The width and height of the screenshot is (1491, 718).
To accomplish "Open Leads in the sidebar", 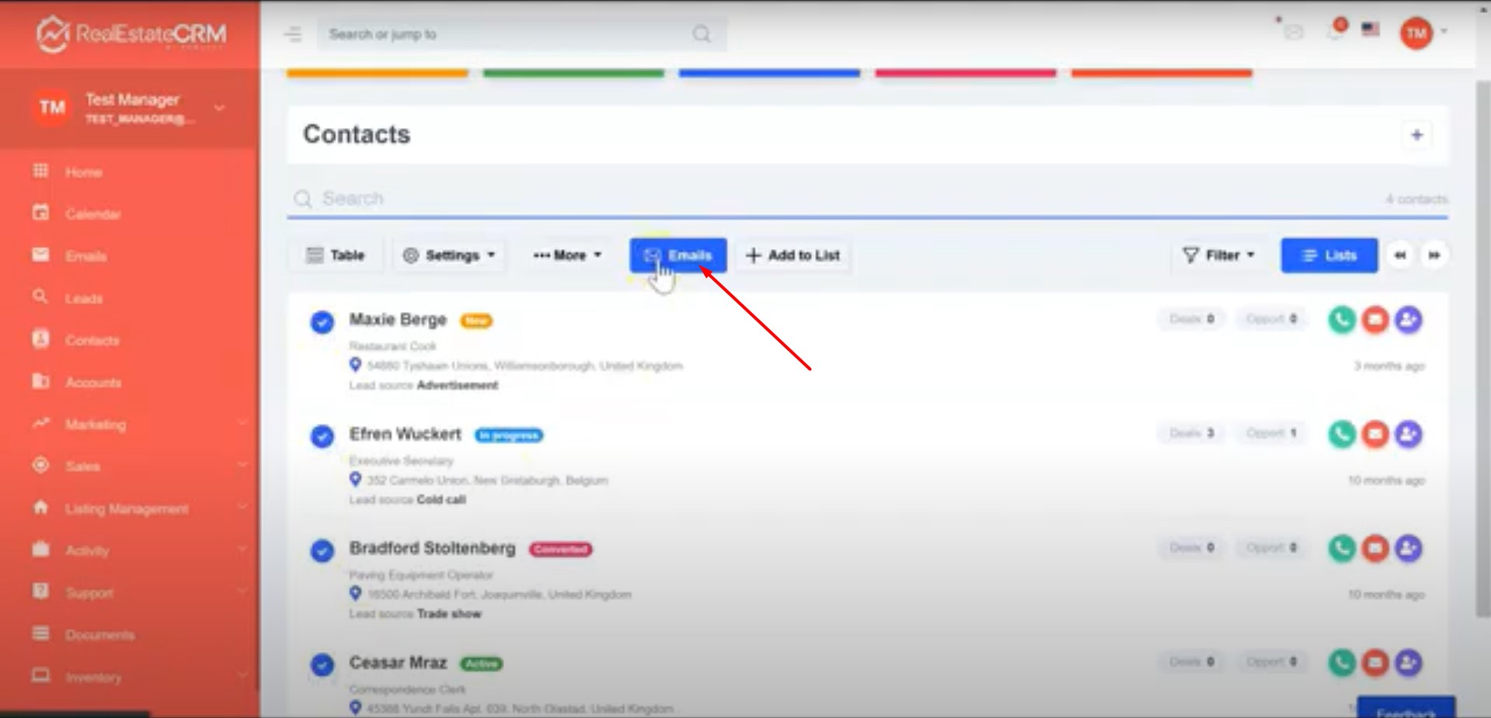I will coord(84,298).
